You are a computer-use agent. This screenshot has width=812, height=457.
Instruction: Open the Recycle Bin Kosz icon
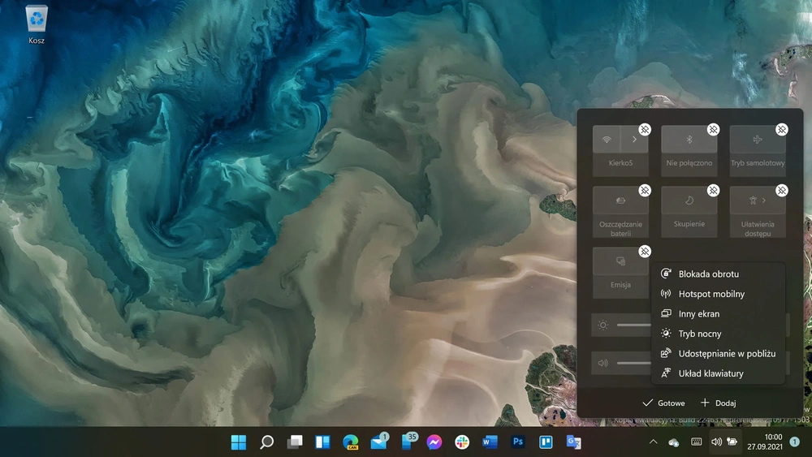coord(37,25)
